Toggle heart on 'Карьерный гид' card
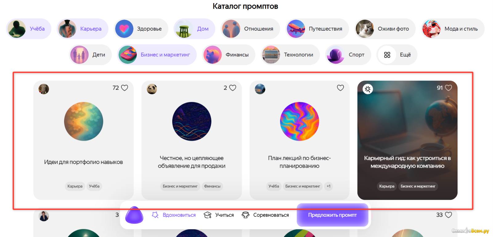Screen dimensions: 493x237 point(448,88)
